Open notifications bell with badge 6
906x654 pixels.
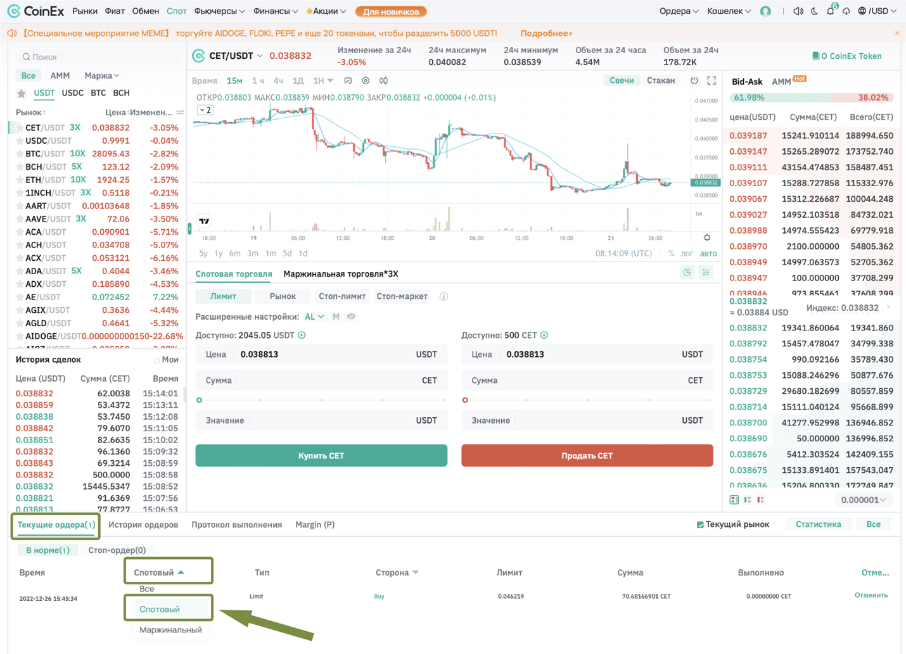click(831, 11)
